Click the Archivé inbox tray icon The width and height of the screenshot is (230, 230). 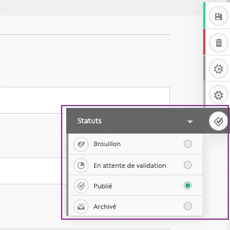coord(81,207)
